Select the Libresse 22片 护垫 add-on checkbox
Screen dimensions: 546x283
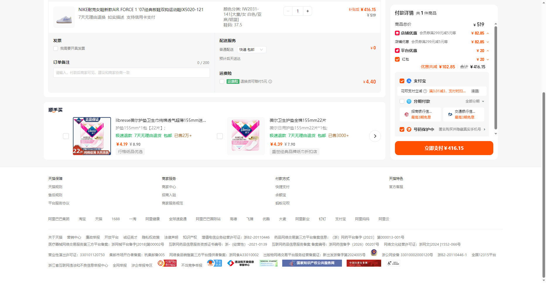[x=66, y=136]
